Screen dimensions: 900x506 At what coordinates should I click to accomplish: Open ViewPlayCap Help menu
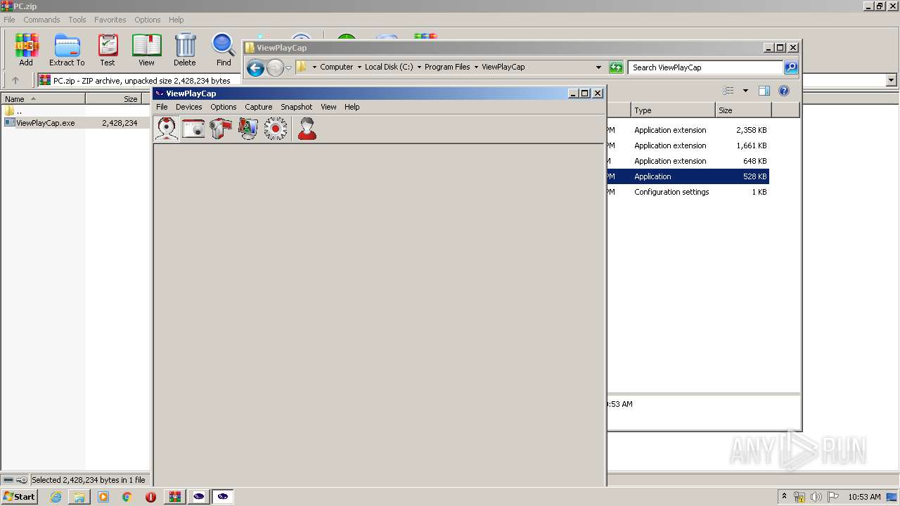coord(352,107)
